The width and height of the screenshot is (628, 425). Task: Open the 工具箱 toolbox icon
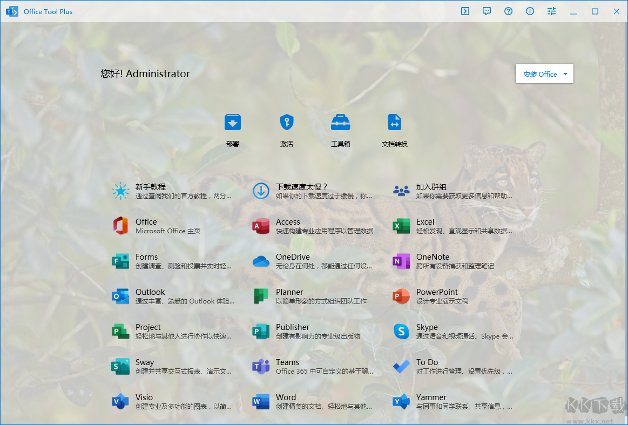340,122
